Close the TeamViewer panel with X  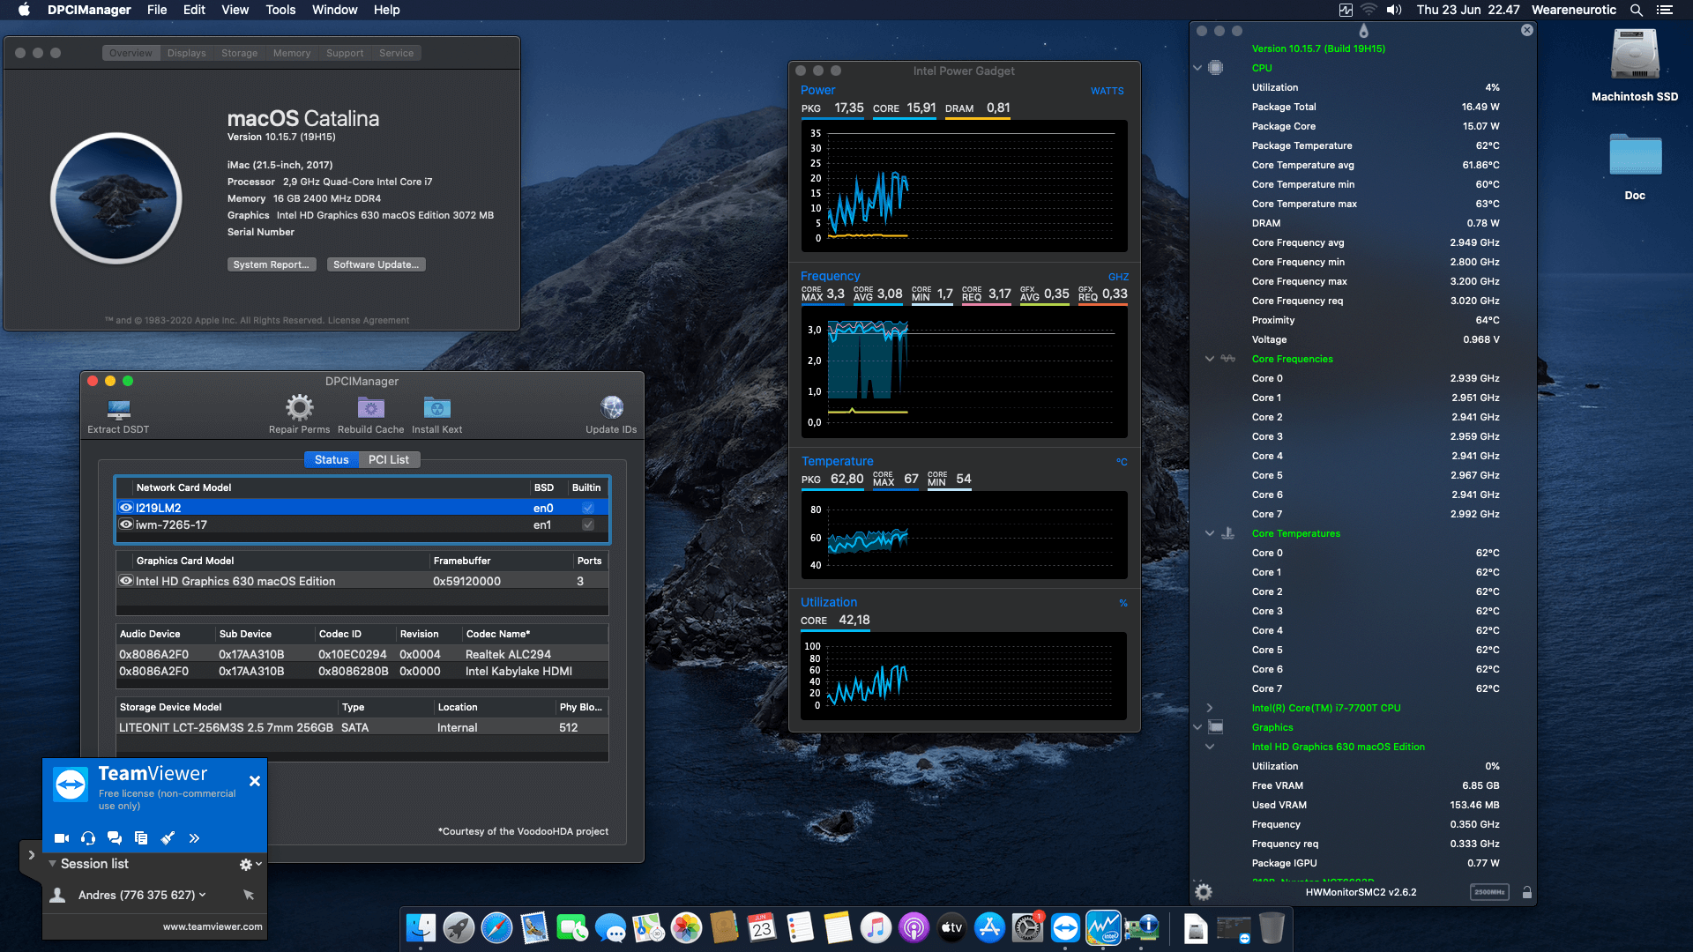pos(254,781)
